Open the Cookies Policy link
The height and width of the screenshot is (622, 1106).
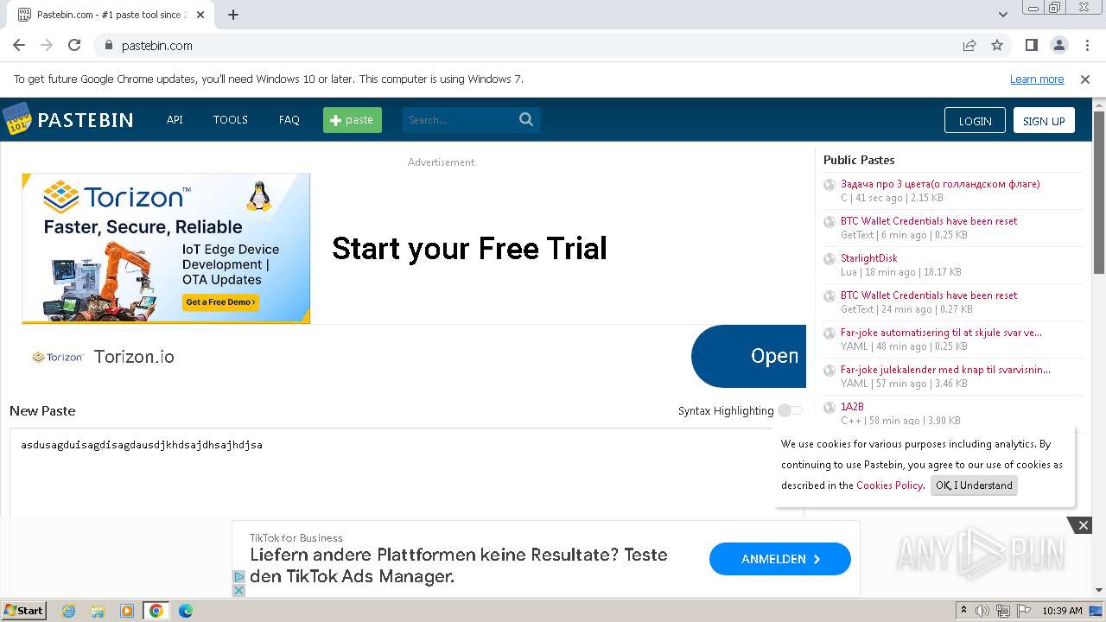click(x=889, y=486)
